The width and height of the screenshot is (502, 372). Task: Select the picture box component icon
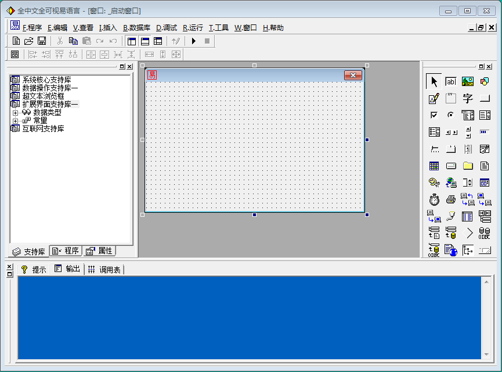(x=468, y=81)
